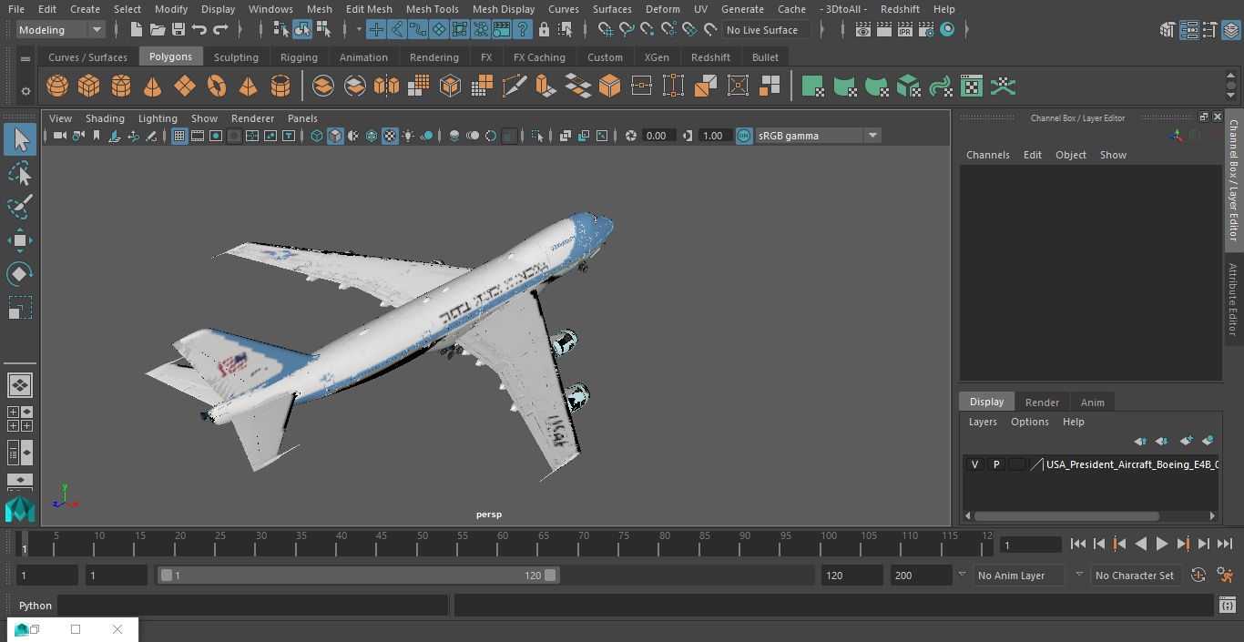Click the Extrude shelf icon
This screenshot has height=642, width=1244.
(546, 87)
